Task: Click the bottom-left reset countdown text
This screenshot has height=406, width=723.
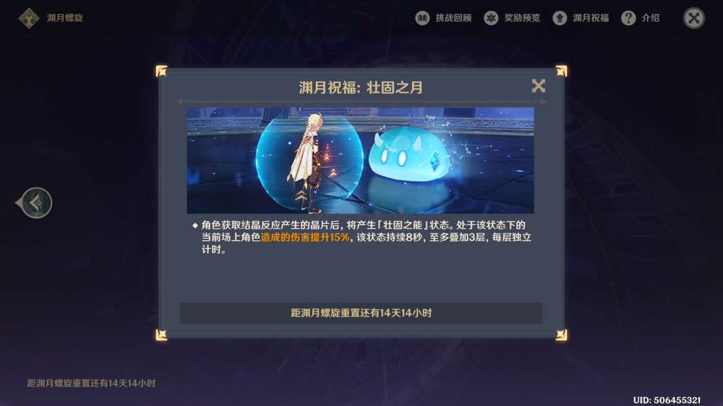Action: pyautogui.click(x=91, y=383)
